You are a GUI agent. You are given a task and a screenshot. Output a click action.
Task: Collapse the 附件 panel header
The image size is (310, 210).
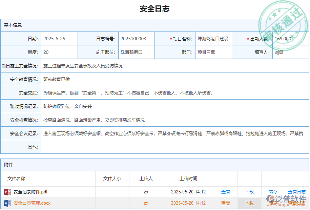tap(9, 165)
